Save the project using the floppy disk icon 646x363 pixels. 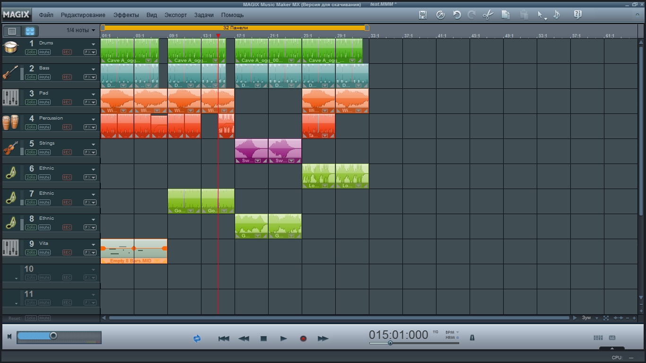423,15
